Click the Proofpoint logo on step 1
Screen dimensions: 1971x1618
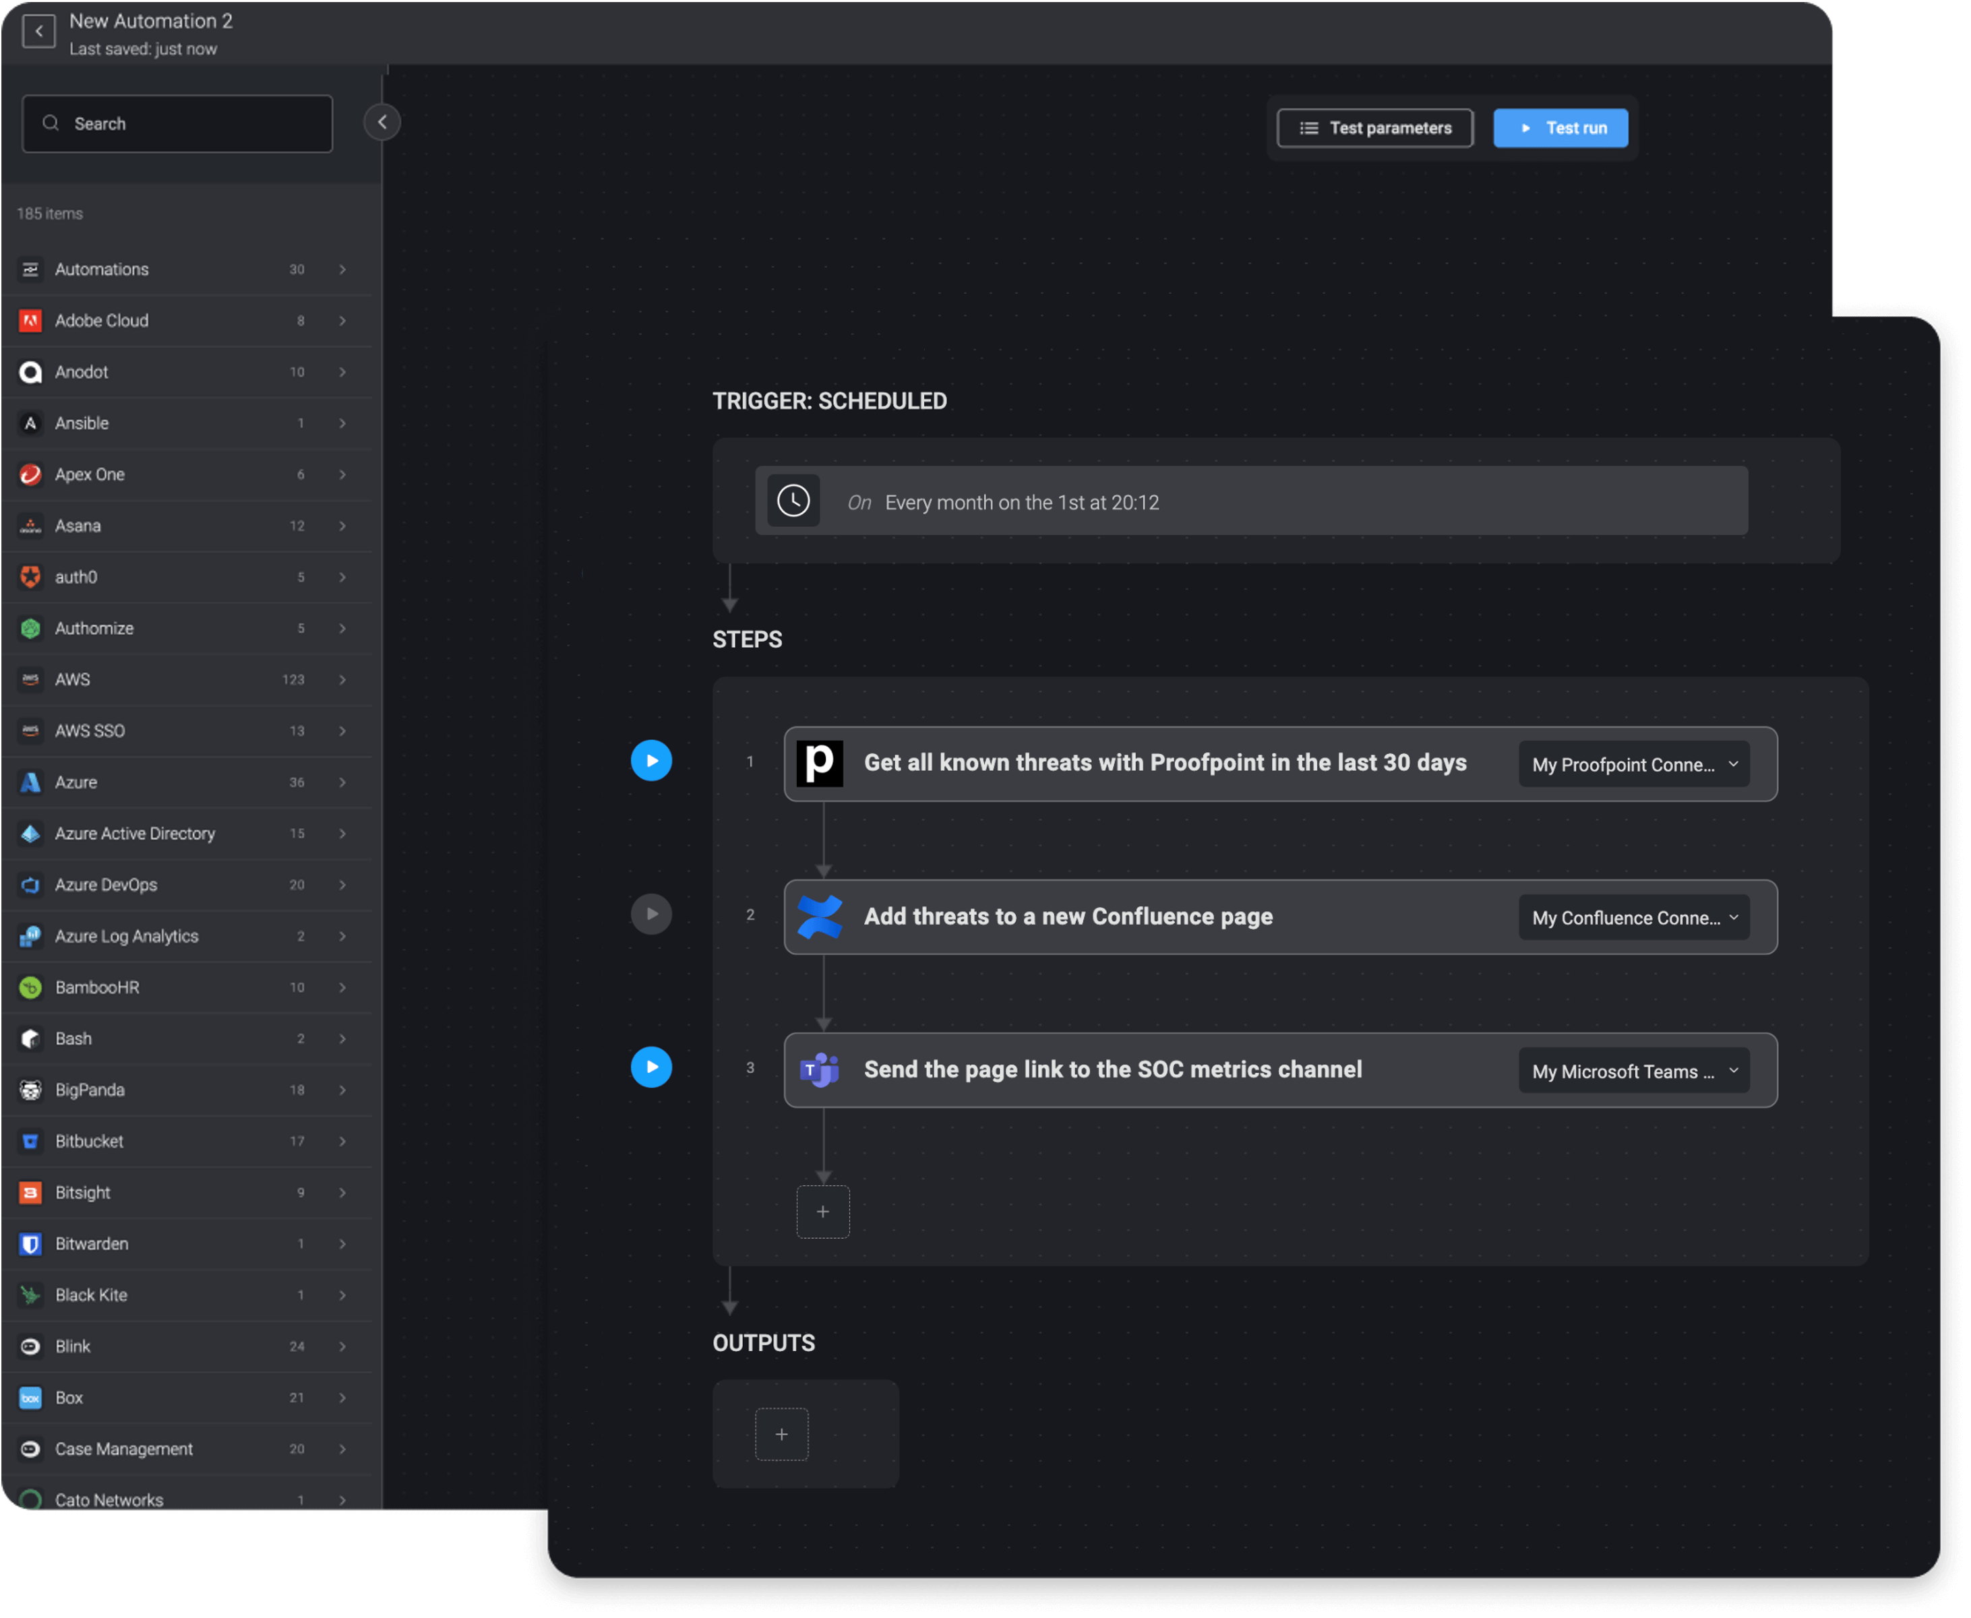click(x=820, y=764)
